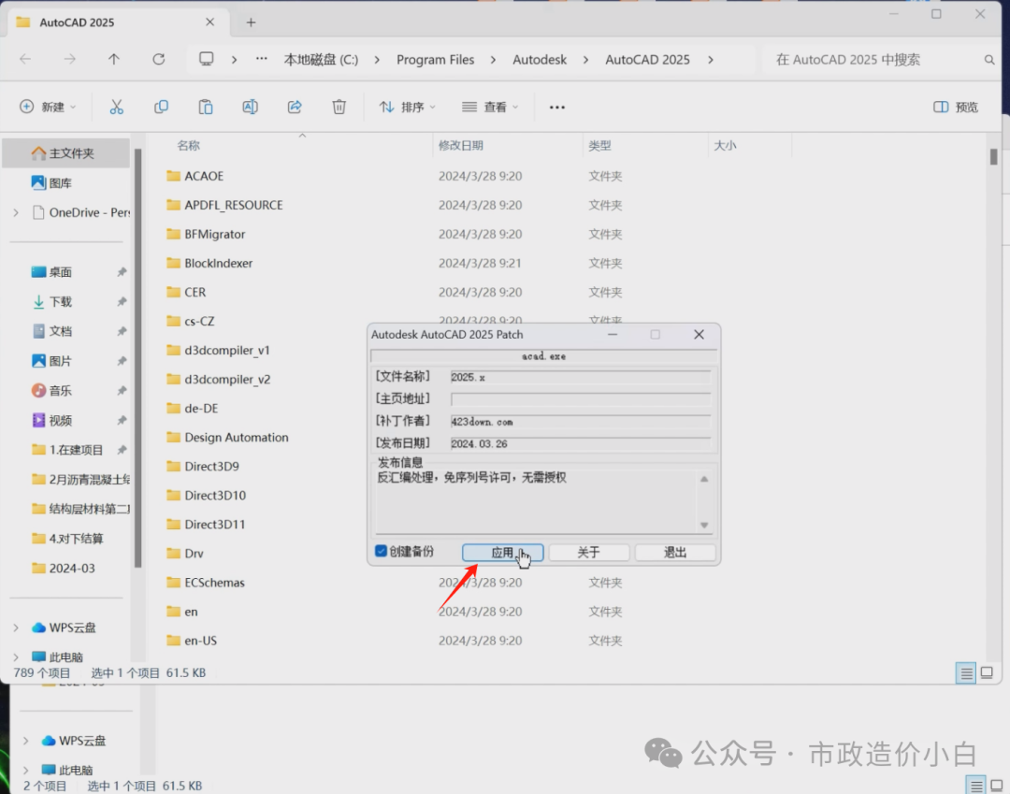The height and width of the screenshot is (794, 1010).
Task: Open the 排序 sort dropdown
Action: click(x=407, y=107)
